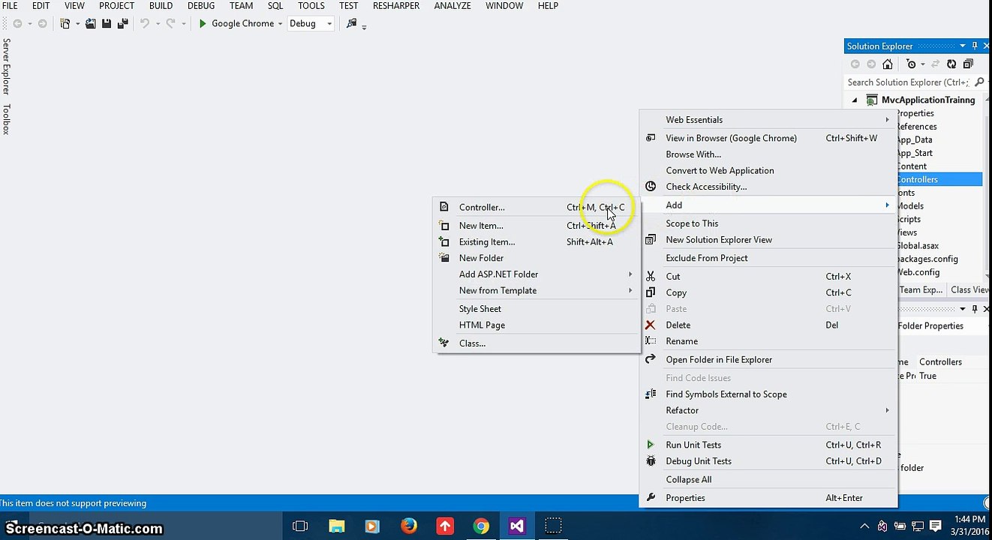The image size is (992, 540).
Task: Open the Properties window options arrow
Action: tap(963, 308)
